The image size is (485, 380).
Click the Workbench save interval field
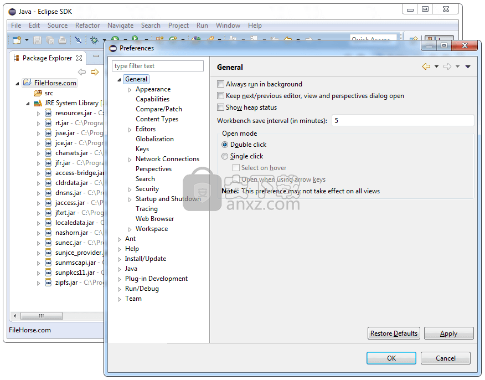403,120
